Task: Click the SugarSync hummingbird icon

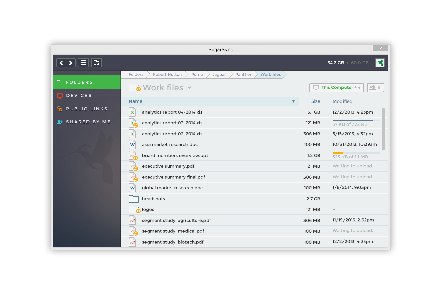Action: [380, 63]
